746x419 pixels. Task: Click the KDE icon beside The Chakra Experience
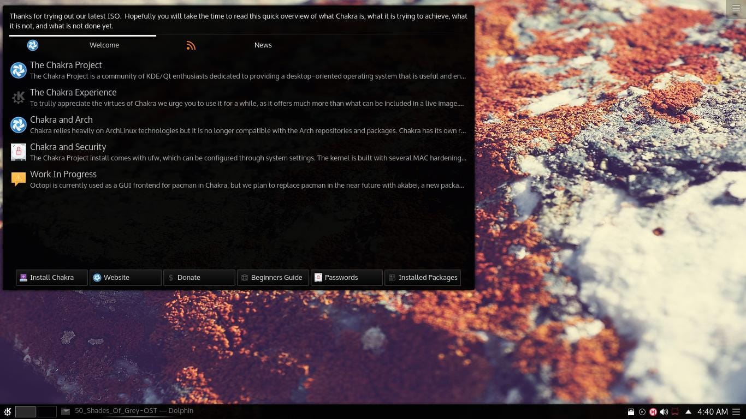coord(19,98)
